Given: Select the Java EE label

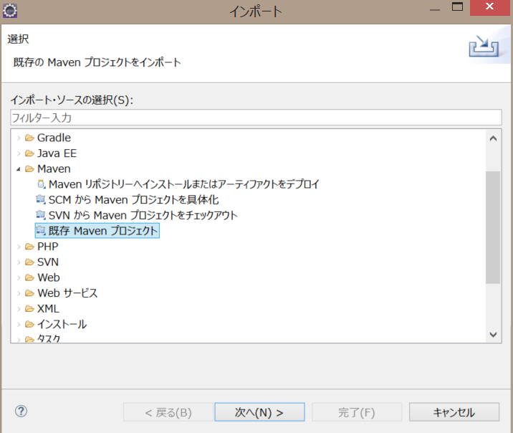Looking at the screenshot, I should [57, 153].
